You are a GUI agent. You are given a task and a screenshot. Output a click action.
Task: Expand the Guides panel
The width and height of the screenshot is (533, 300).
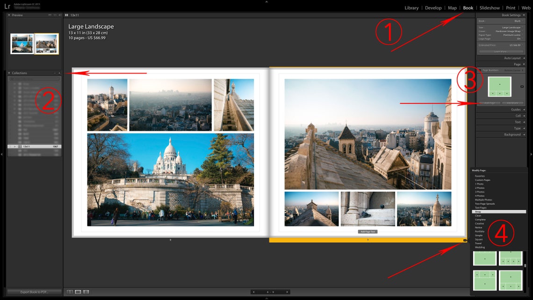[524, 110]
